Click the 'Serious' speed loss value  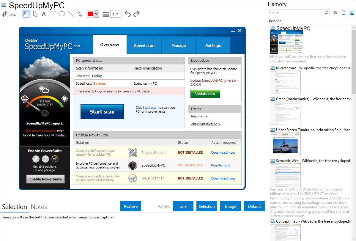(100, 84)
